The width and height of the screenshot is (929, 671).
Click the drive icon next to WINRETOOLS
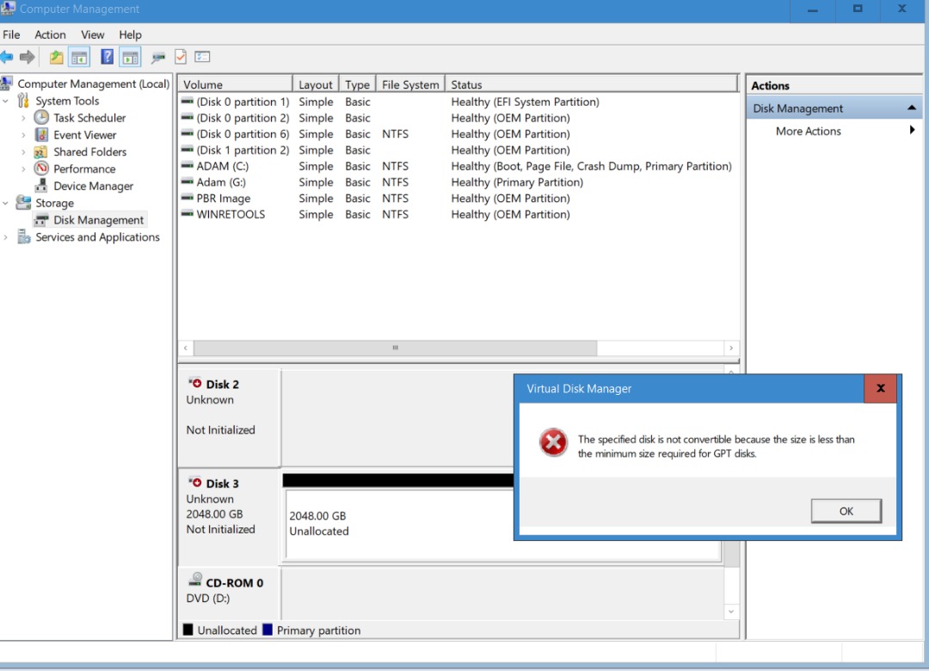[x=188, y=214]
